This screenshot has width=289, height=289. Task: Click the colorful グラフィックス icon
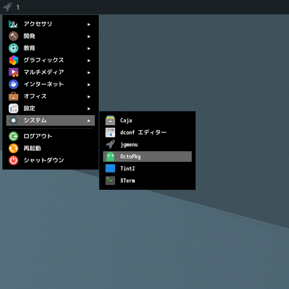13,60
